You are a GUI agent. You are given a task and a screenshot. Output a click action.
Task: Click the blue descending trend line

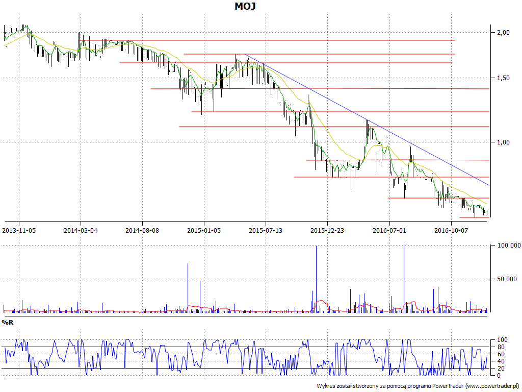(367, 119)
